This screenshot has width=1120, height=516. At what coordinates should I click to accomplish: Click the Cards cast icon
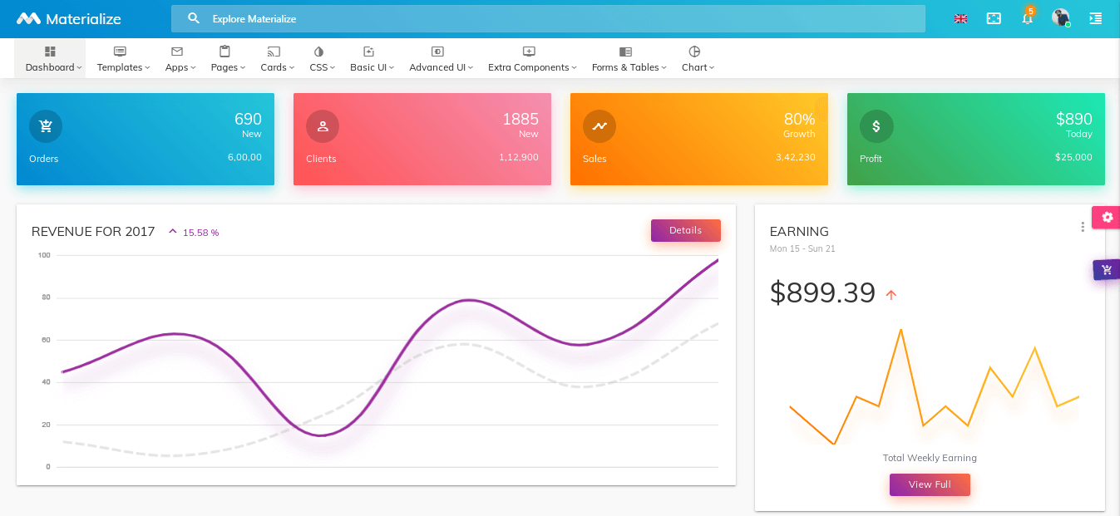(x=274, y=52)
